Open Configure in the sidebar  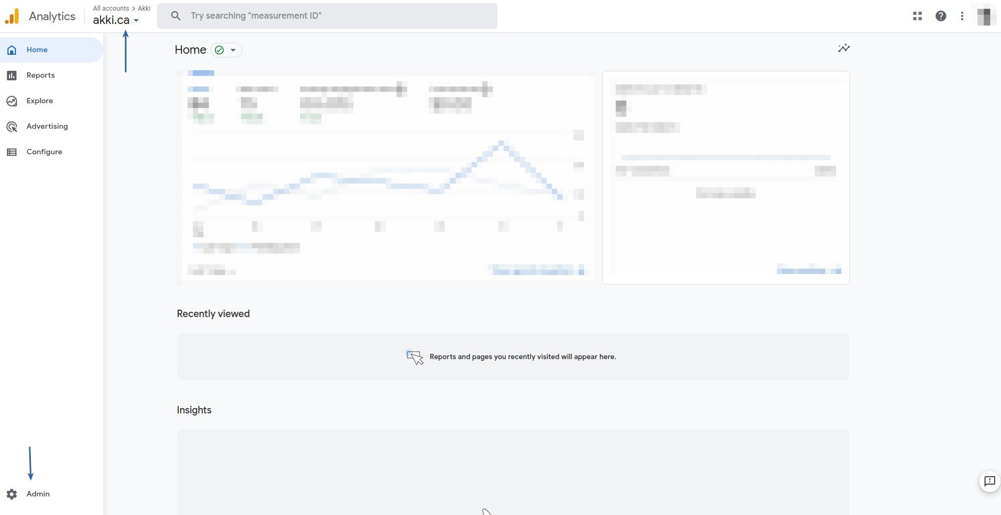44,152
